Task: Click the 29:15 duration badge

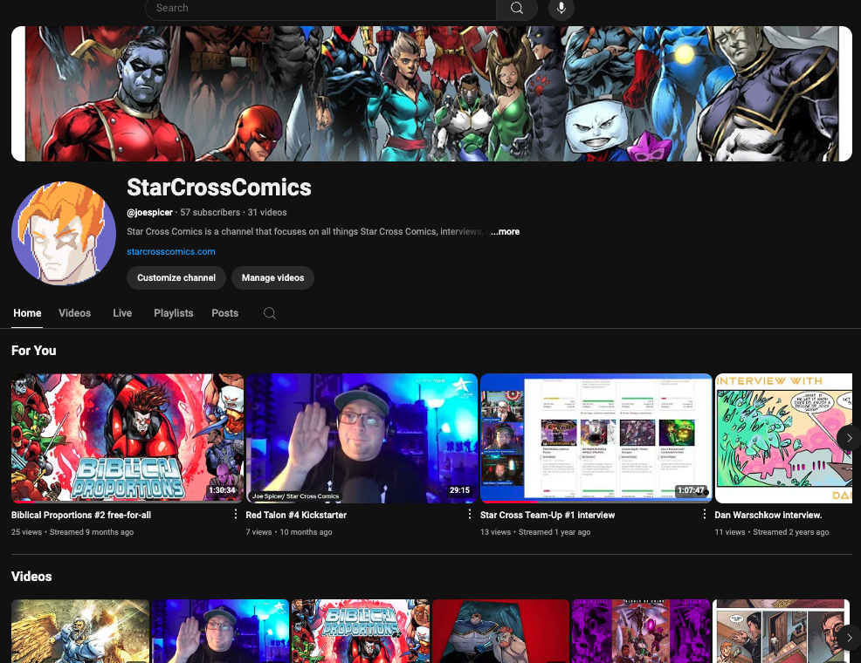Action: [x=459, y=490]
